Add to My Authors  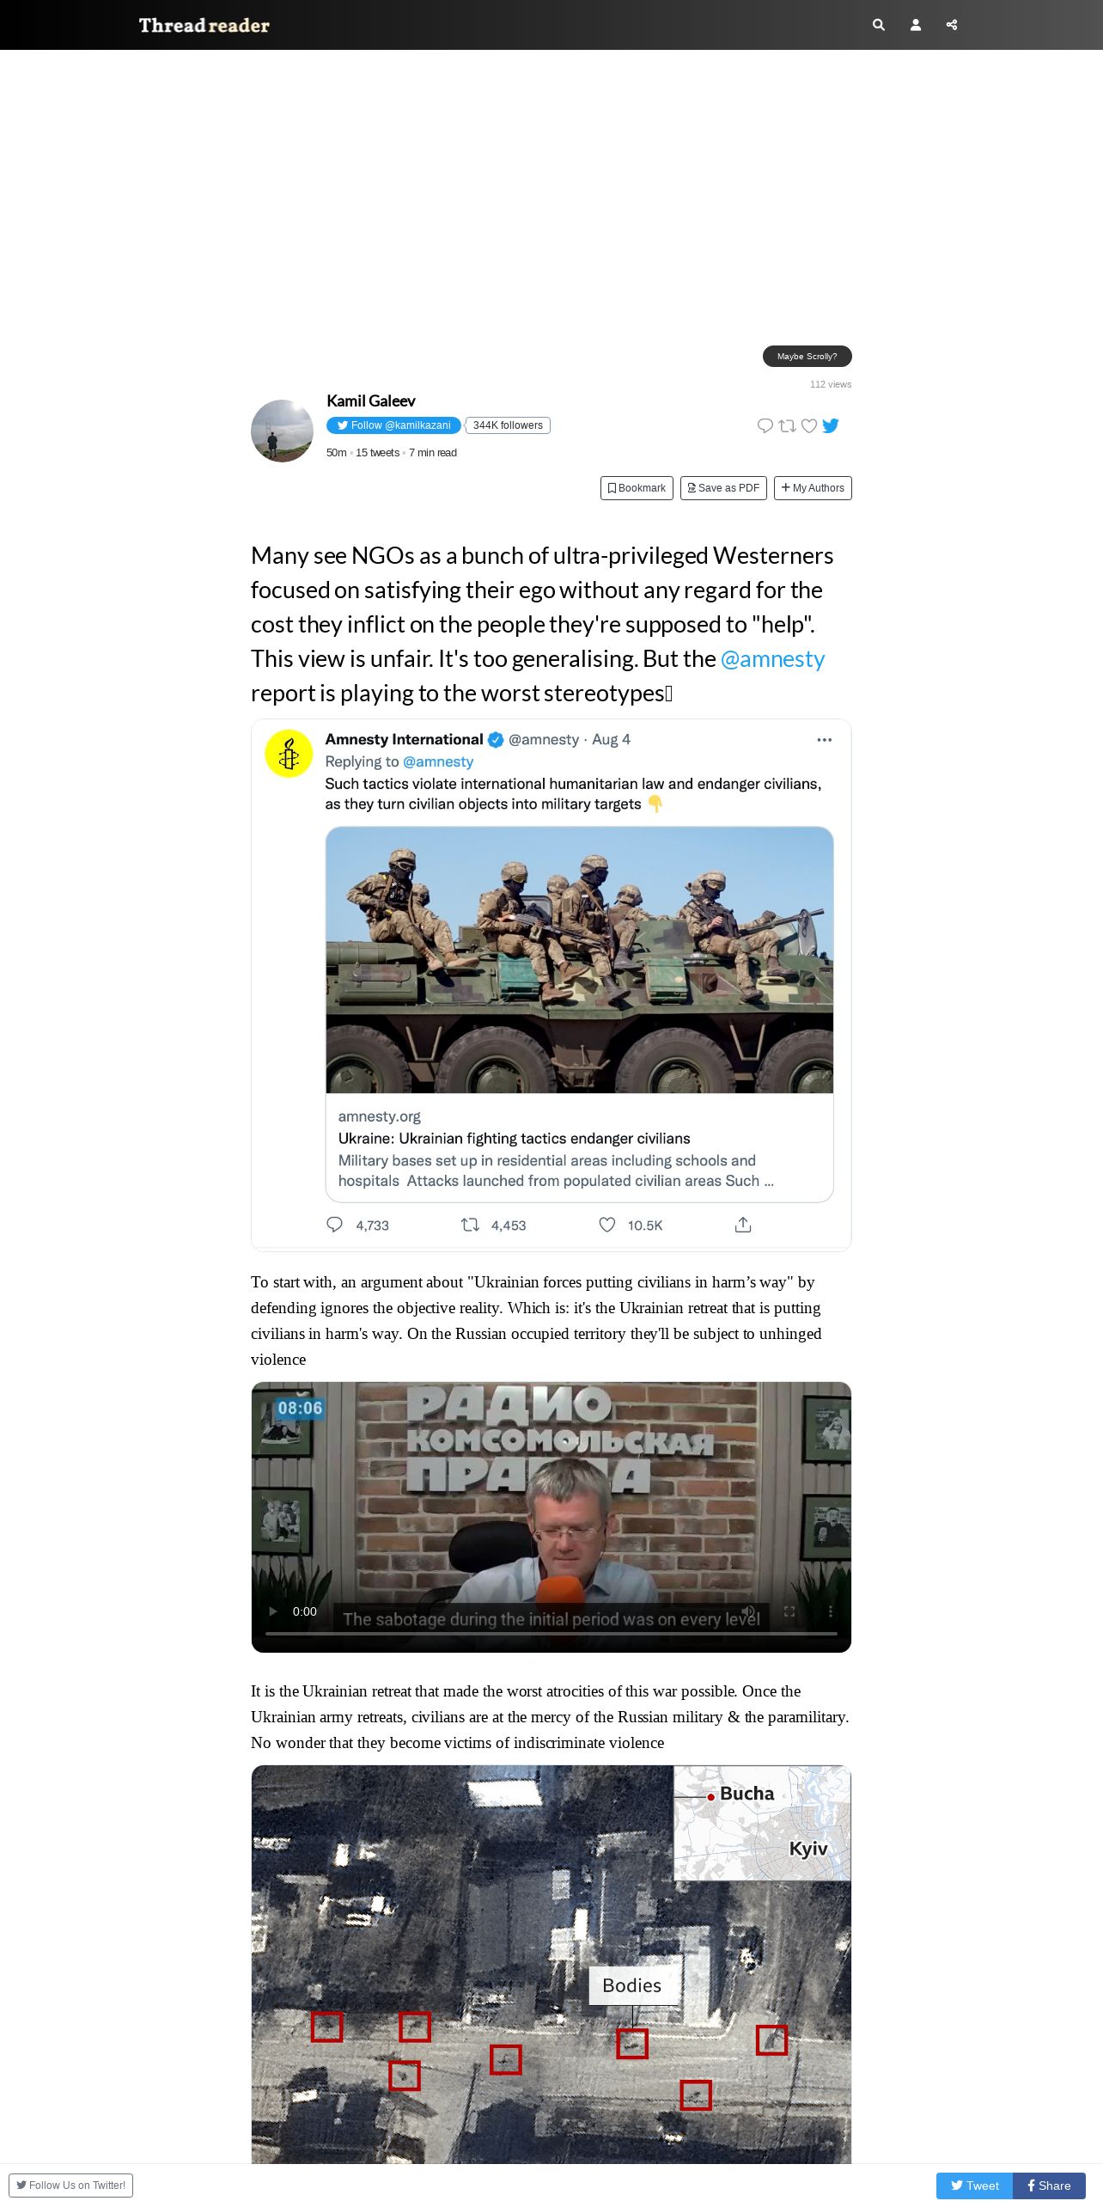click(x=813, y=488)
